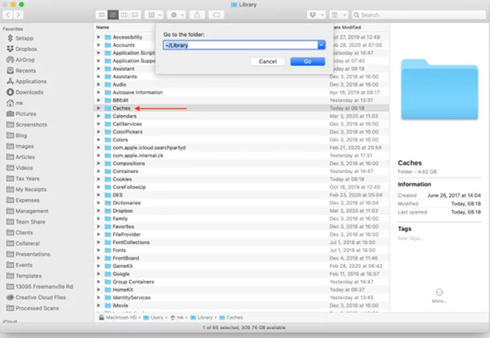
Task: Expand the Calendars folder triangle
Action: tap(99, 116)
